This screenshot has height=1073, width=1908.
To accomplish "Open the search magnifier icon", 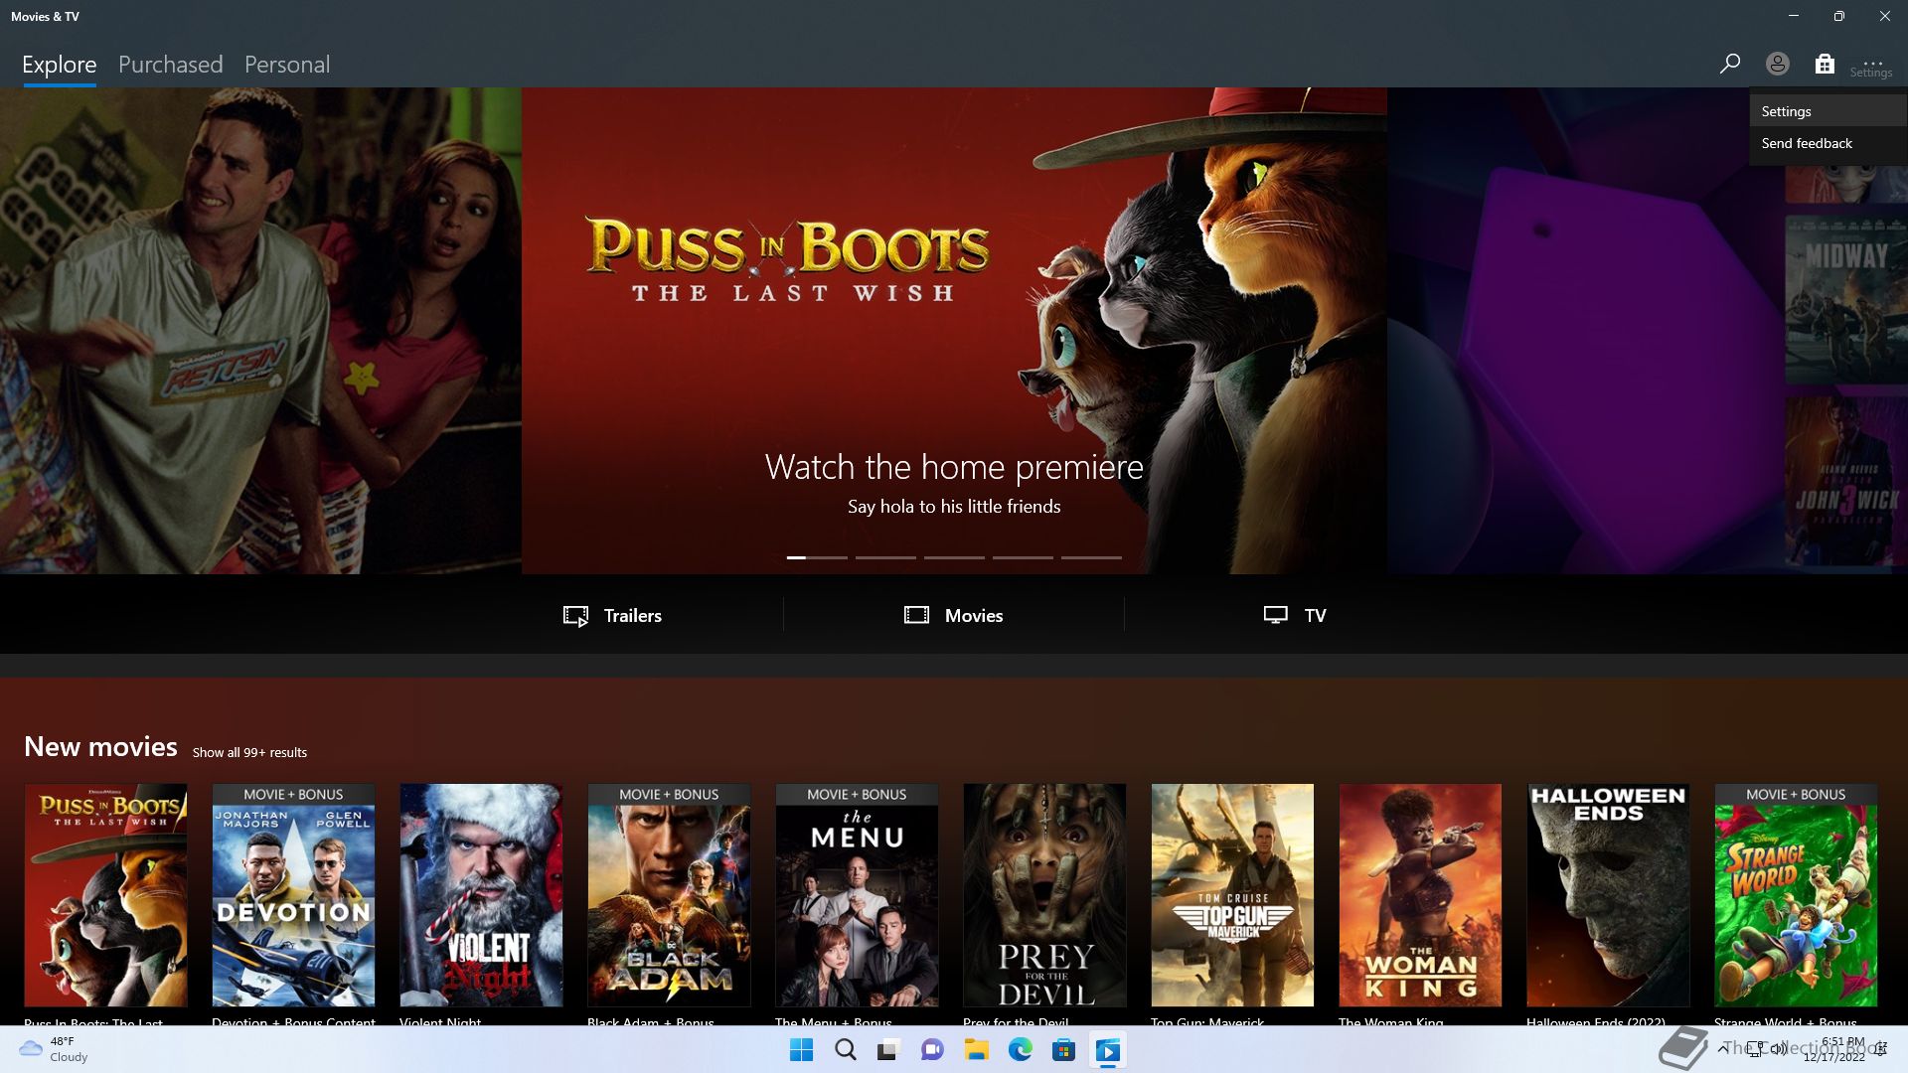I will tap(1729, 64).
